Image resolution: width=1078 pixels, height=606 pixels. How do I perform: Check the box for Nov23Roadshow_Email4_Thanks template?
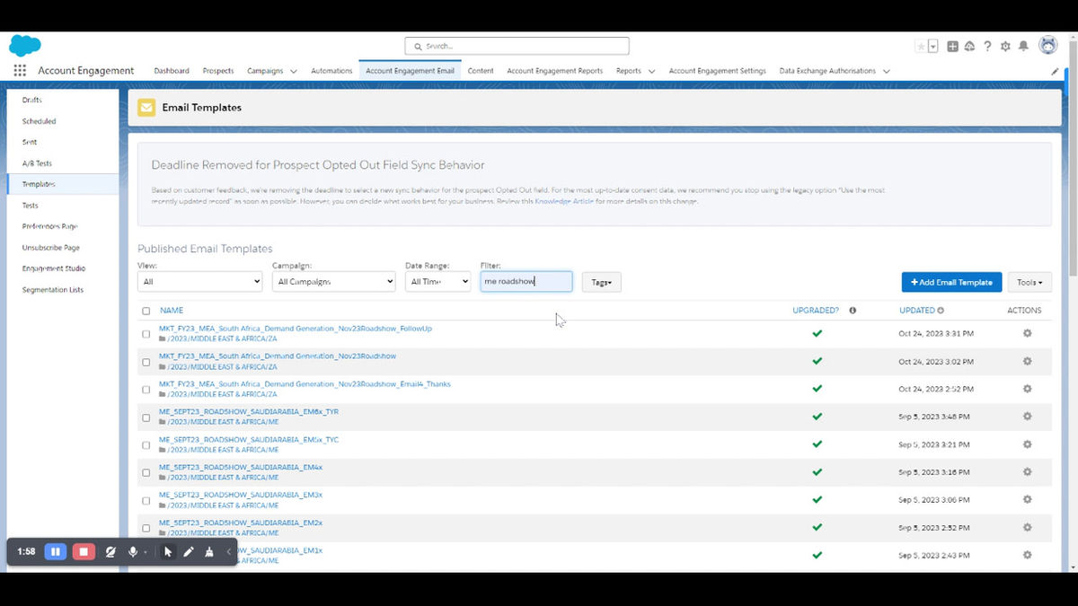[146, 390]
